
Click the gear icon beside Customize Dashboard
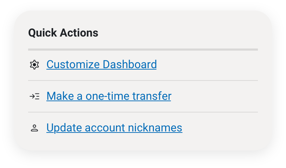(34, 65)
